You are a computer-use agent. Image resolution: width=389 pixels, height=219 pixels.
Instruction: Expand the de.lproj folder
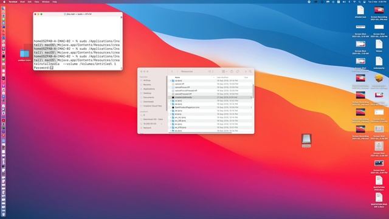[171, 111]
